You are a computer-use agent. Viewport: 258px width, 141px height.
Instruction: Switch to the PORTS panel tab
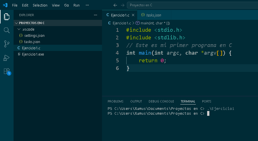point(207,101)
